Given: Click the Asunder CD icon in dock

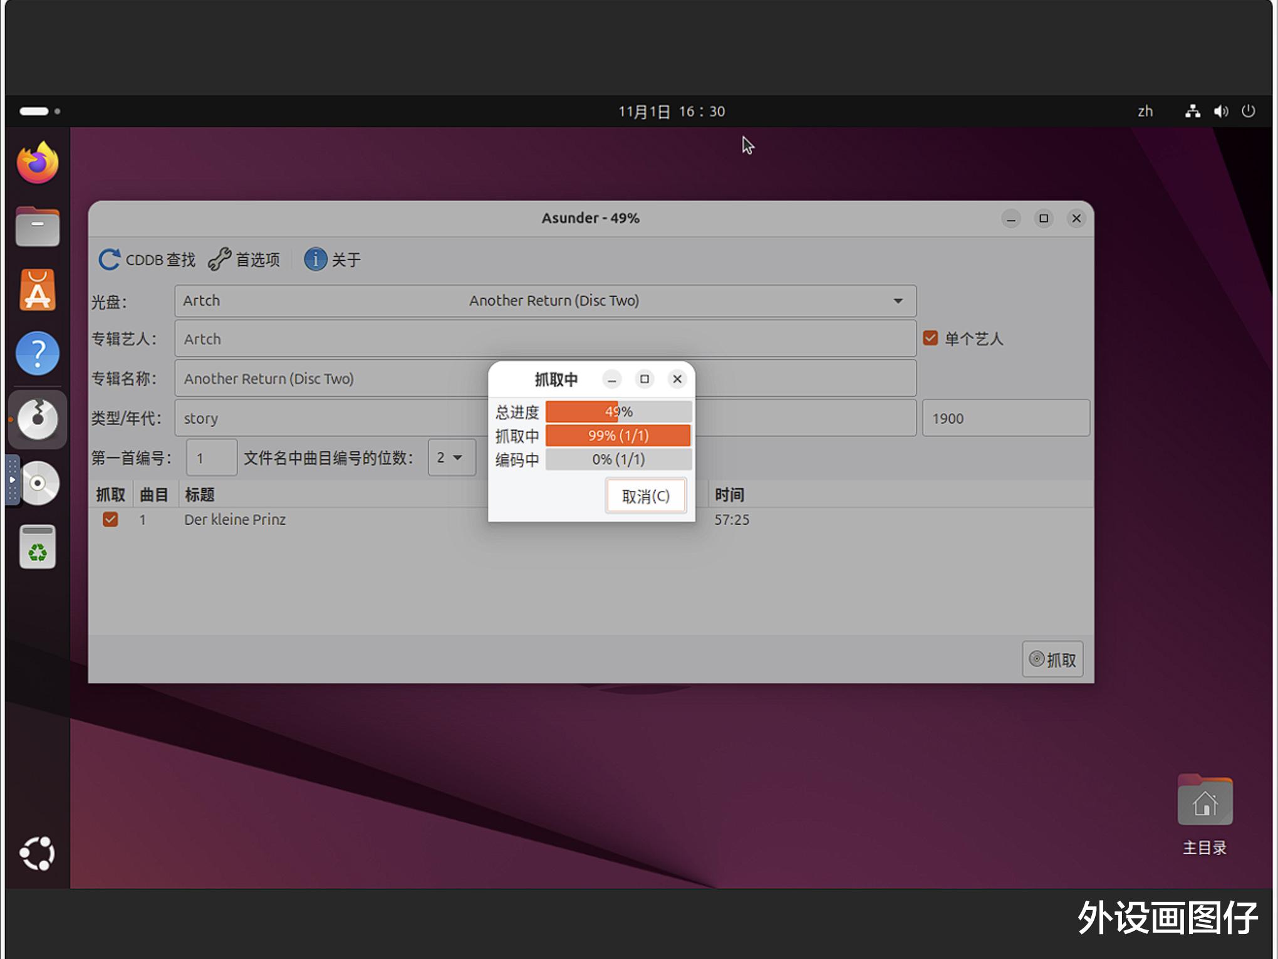Looking at the screenshot, I should (38, 419).
